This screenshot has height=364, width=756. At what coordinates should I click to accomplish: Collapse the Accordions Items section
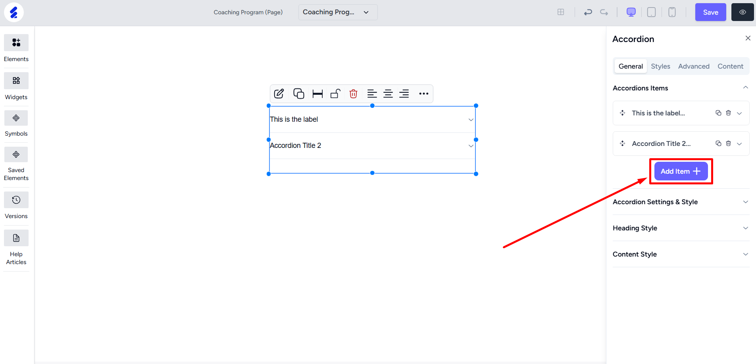click(746, 88)
